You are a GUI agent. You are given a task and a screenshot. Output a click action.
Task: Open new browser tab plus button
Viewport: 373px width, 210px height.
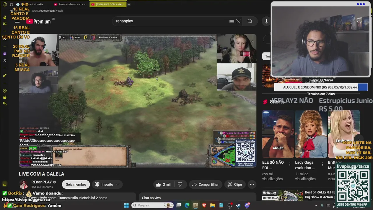129,4
